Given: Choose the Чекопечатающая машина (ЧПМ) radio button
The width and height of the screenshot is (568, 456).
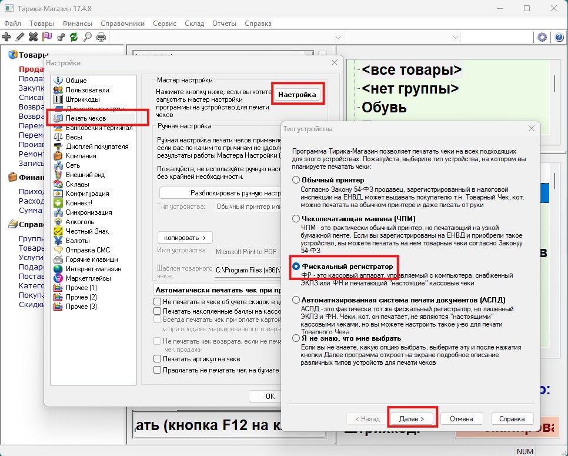Looking at the screenshot, I should [x=296, y=218].
